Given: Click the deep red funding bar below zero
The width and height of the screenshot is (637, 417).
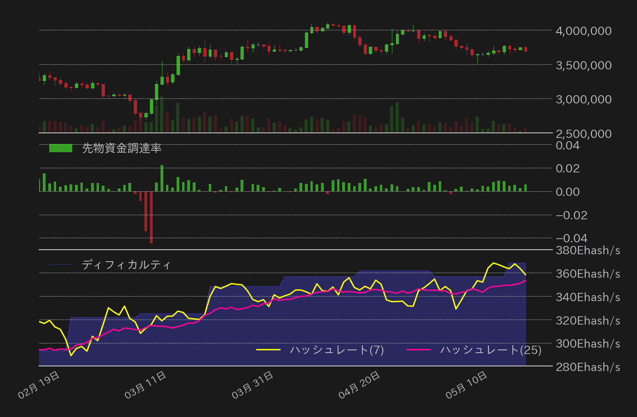Looking at the screenshot, I should point(151,216).
